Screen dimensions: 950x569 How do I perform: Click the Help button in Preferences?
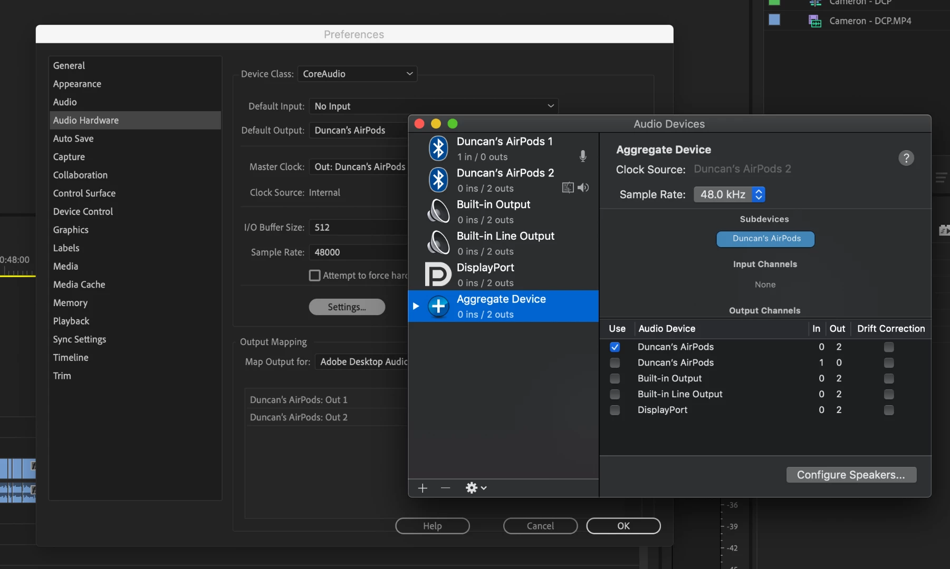(433, 526)
